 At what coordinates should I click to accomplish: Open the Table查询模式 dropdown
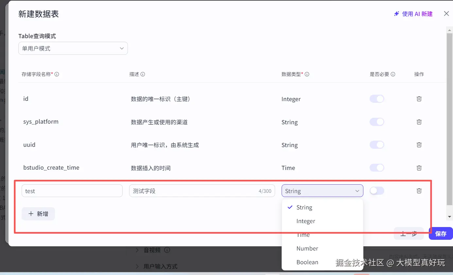(73, 48)
